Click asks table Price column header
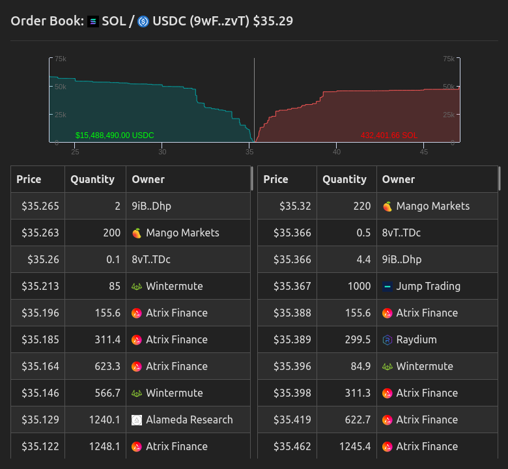The width and height of the screenshot is (508, 469). (275, 179)
